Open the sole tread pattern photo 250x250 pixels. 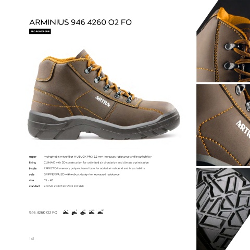coord(223,209)
